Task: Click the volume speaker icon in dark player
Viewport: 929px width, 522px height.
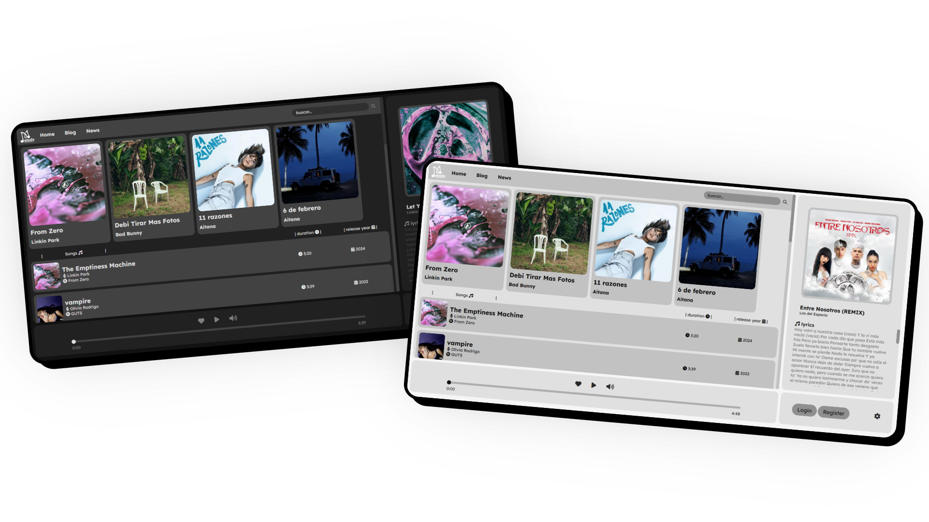Action: click(x=233, y=318)
